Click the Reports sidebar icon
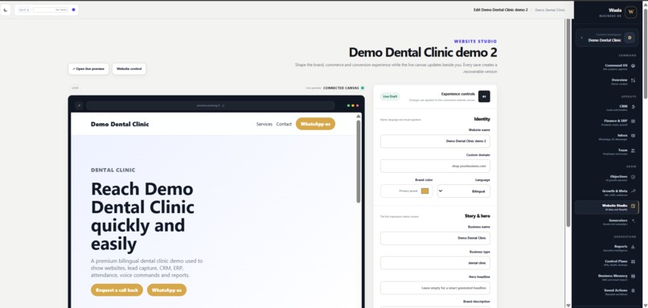This screenshot has width=648, height=308. click(x=633, y=247)
